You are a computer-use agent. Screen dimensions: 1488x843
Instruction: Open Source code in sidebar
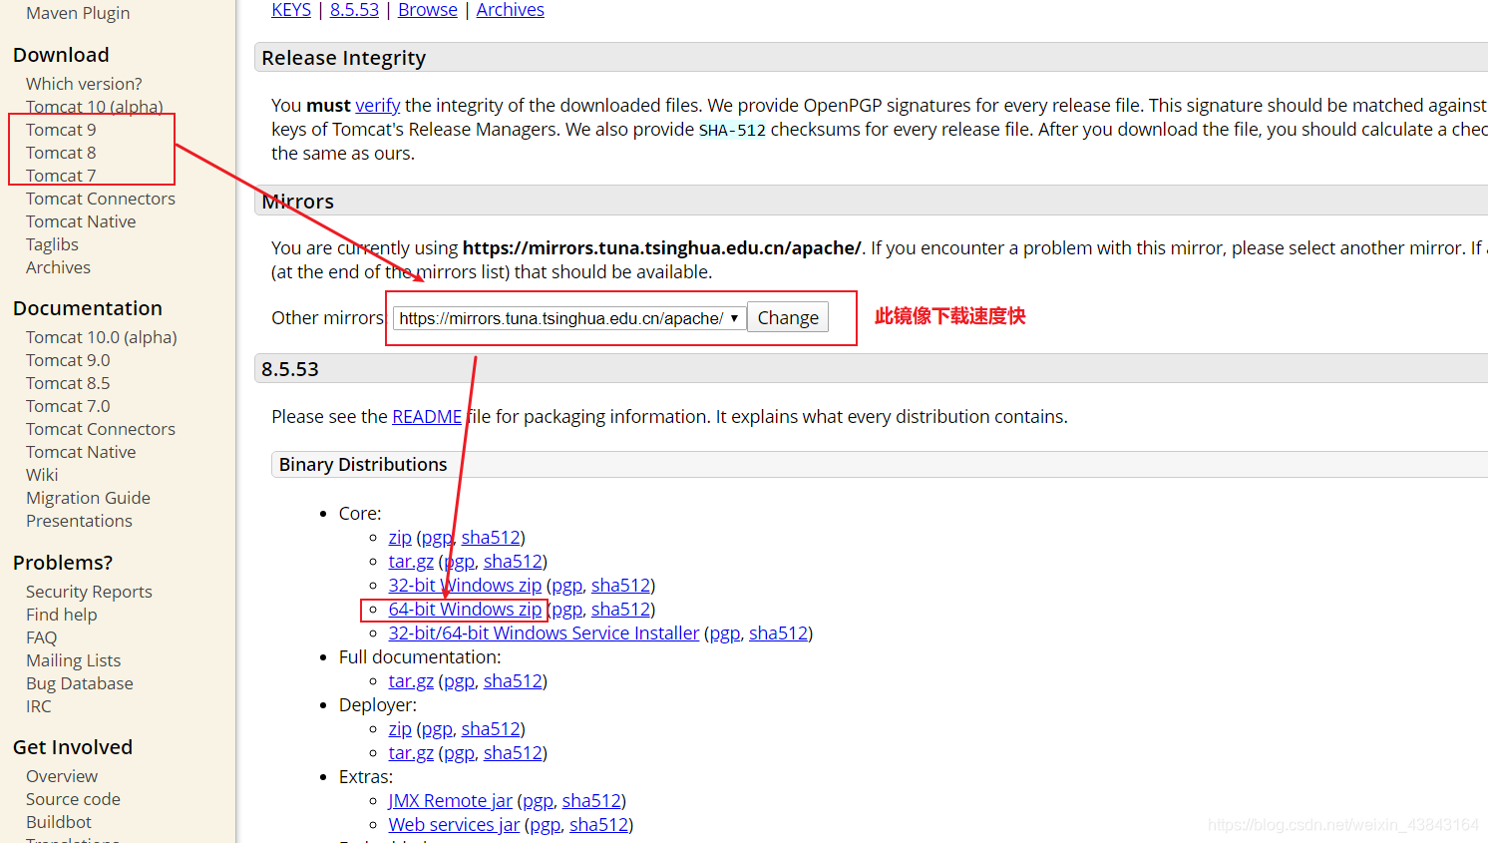pos(73,799)
